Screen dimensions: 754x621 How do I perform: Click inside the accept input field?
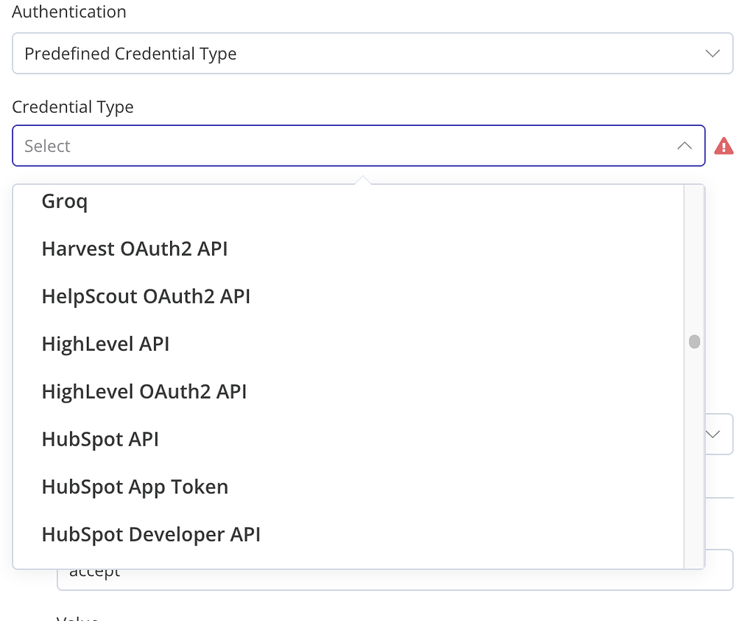[295, 570]
